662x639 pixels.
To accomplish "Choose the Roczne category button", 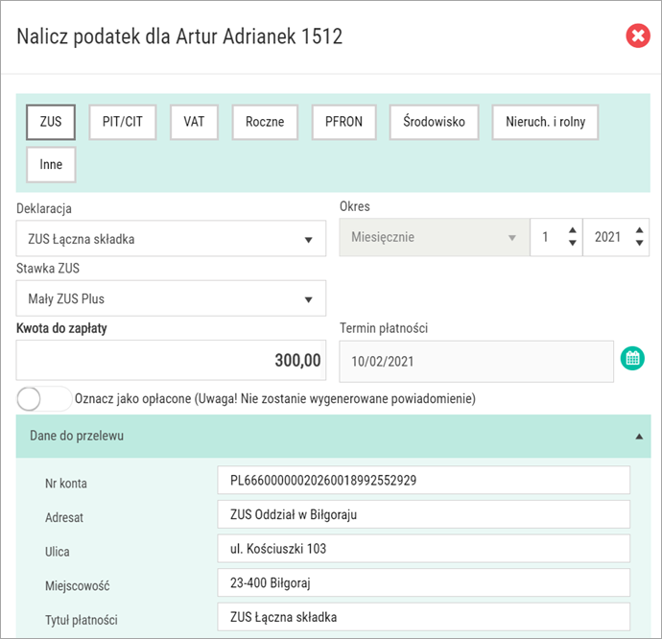I will point(265,122).
